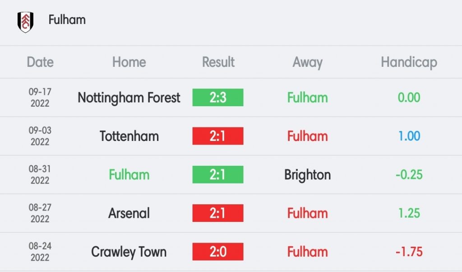462x272 pixels.
Task: Click the green 2:1 Brighton match badge
Action: click(218, 175)
